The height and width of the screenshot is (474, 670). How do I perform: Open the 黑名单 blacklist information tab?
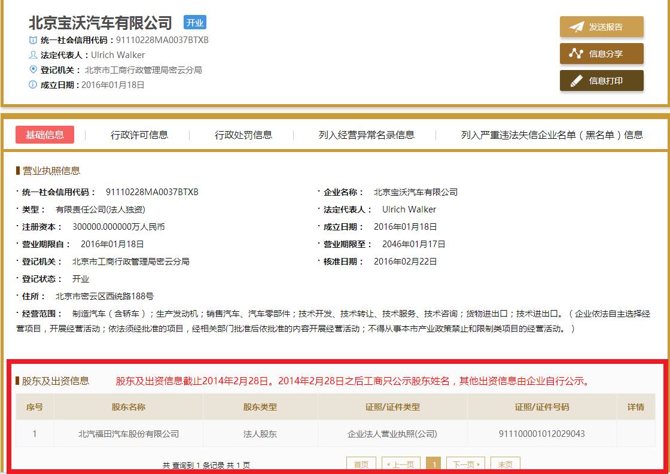click(551, 135)
